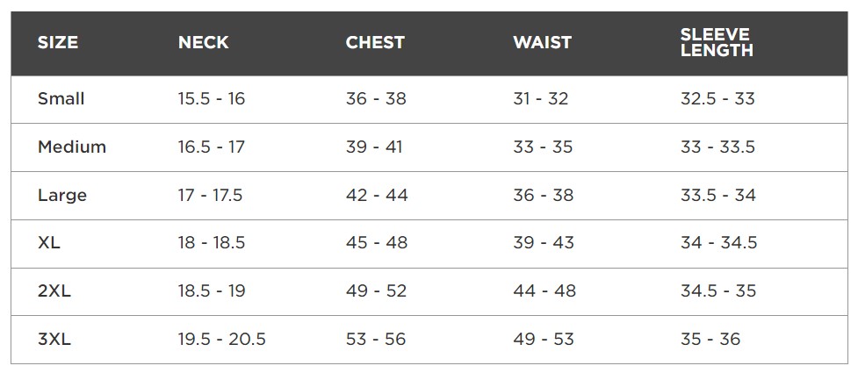
Task: Click the NECK column header
Action: 204,43
